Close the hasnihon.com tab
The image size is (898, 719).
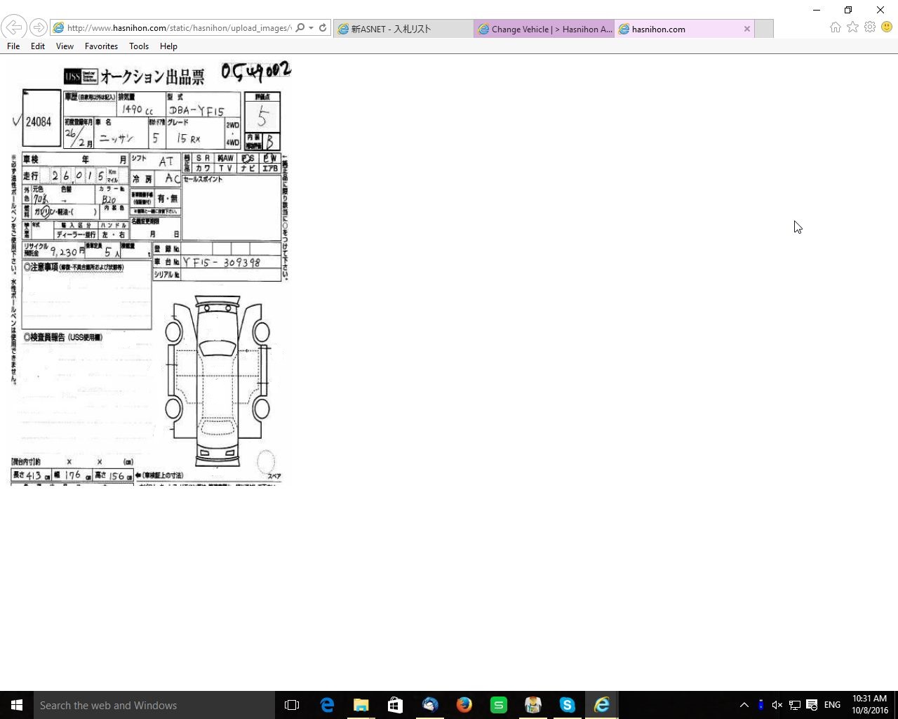[747, 29]
